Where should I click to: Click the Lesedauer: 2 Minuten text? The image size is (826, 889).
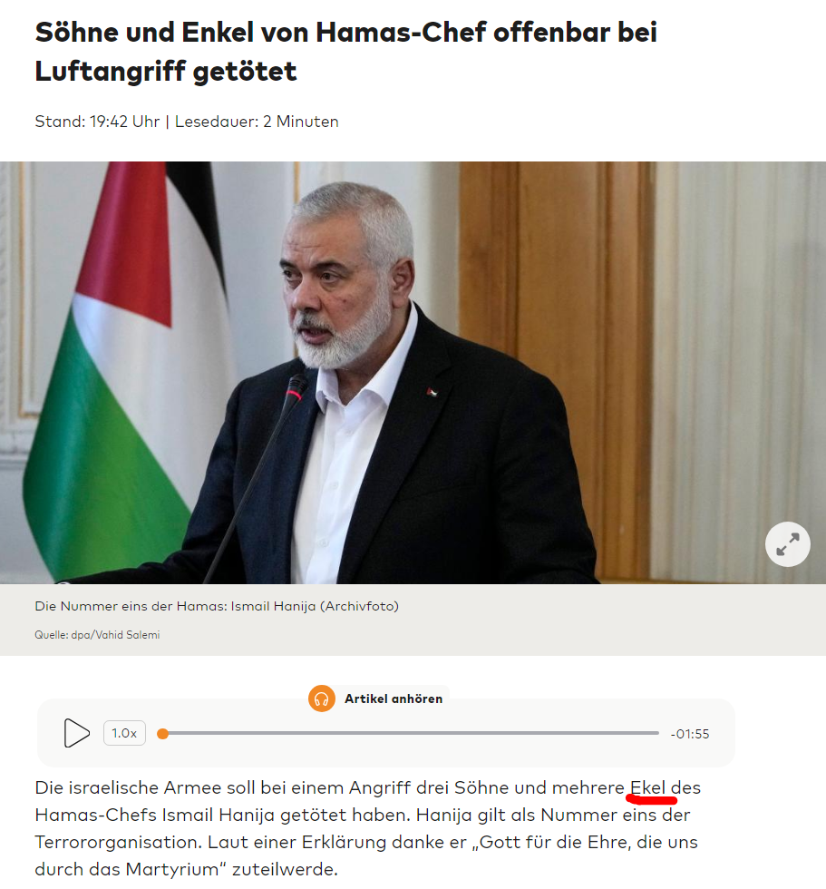257,122
